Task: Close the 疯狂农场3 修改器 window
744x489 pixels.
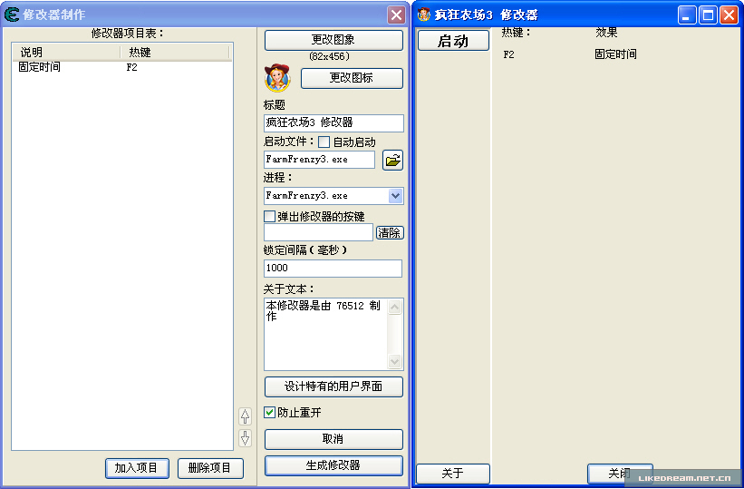Action: (x=729, y=15)
